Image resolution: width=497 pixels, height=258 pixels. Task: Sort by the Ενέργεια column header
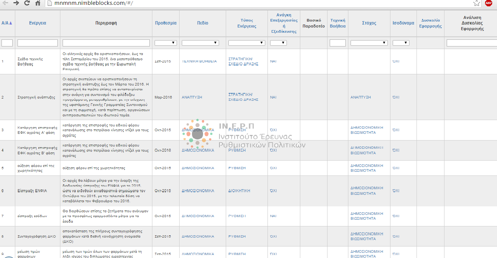[38, 23]
